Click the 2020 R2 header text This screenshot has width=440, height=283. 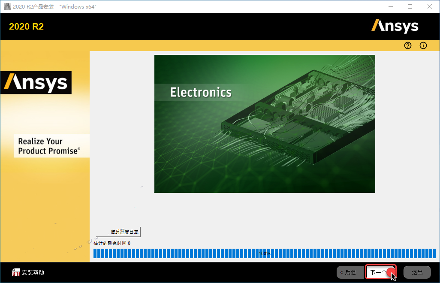coord(27,26)
